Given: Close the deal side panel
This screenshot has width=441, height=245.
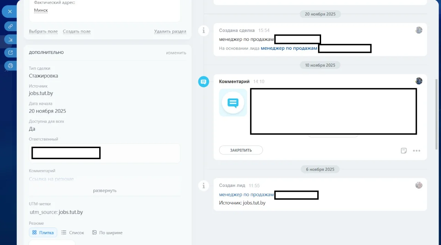Looking at the screenshot, I should click(10, 12).
